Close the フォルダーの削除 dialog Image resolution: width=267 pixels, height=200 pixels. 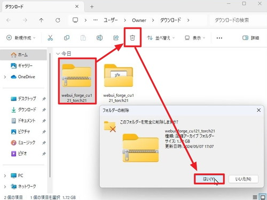pos(258,110)
